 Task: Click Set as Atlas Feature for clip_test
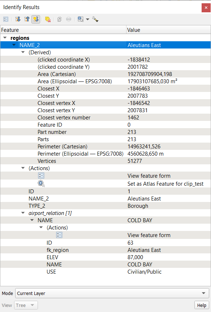[x=165, y=184]
